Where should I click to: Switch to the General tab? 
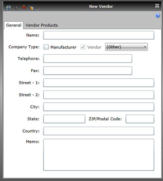(x=14, y=25)
